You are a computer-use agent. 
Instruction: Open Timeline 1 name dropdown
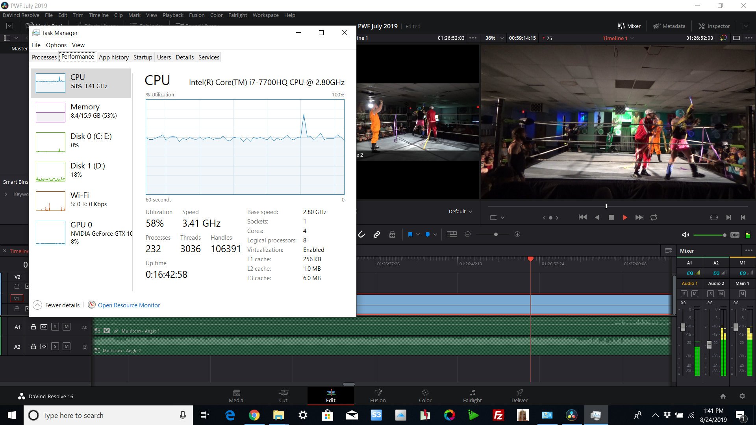pyautogui.click(x=618, y=38)
